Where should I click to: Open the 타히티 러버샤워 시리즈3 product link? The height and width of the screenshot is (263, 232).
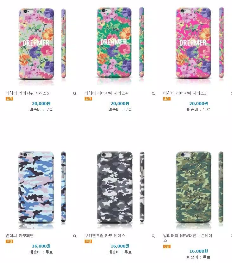tap(185, 93)
